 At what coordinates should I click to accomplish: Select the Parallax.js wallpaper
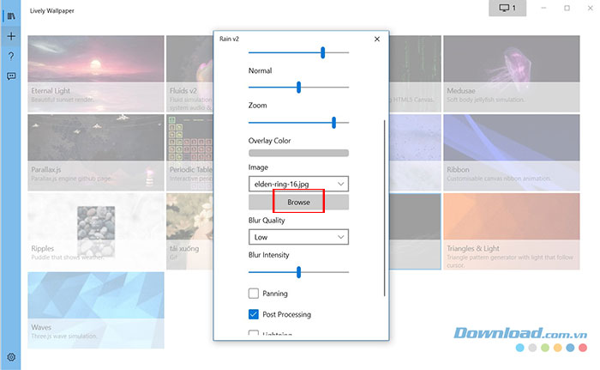coord(96,152)
